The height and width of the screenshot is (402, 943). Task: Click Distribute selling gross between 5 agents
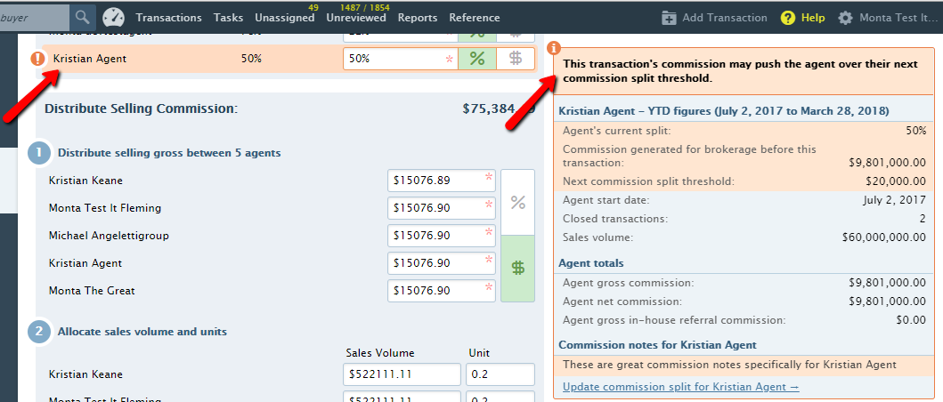click(169, 153)
